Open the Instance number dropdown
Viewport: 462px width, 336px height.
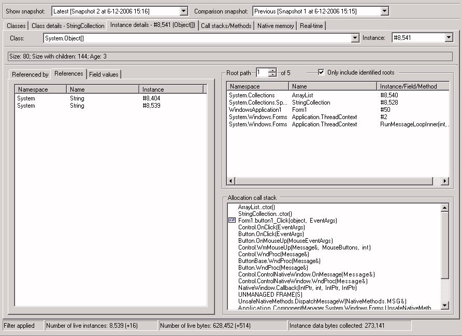tap(449, 38)
